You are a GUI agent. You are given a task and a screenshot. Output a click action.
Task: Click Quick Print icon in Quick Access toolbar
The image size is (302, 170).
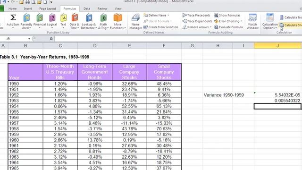pyautogui.click(x=27, y=2)
